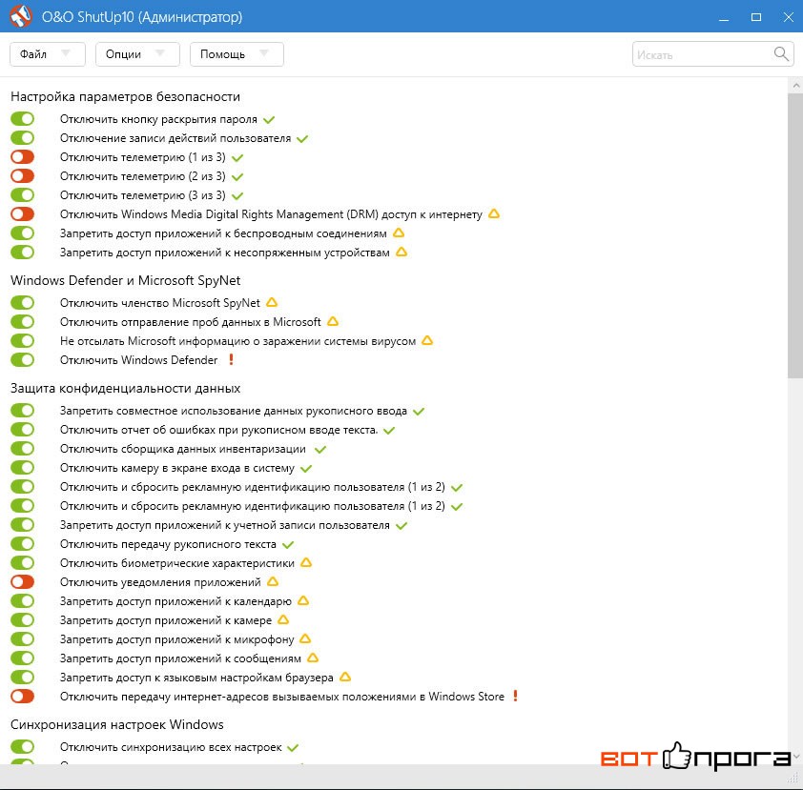Toggle the "Отключить биометрические характеристики" switch
The width and height of the screenshot is (803, 790).
click(22, 563)
